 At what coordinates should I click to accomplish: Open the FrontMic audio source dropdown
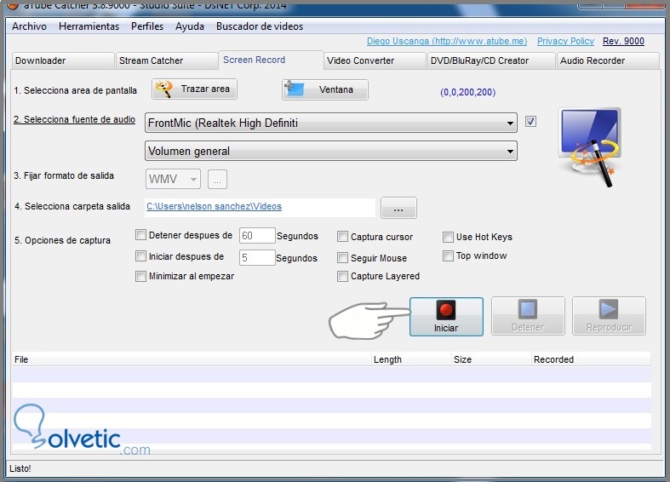pos(331,123)
